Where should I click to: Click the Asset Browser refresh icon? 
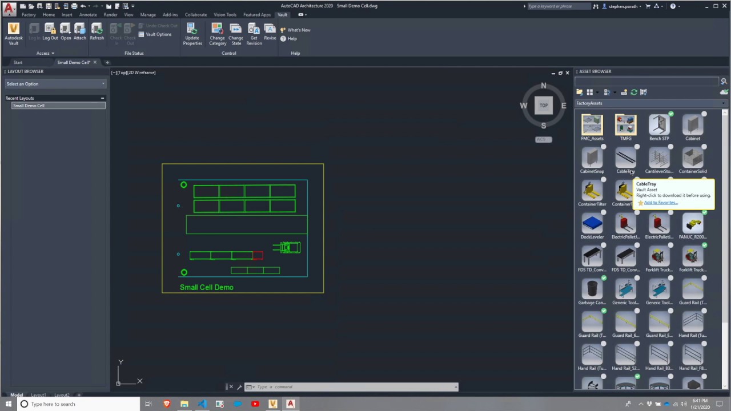coord(633,92)
